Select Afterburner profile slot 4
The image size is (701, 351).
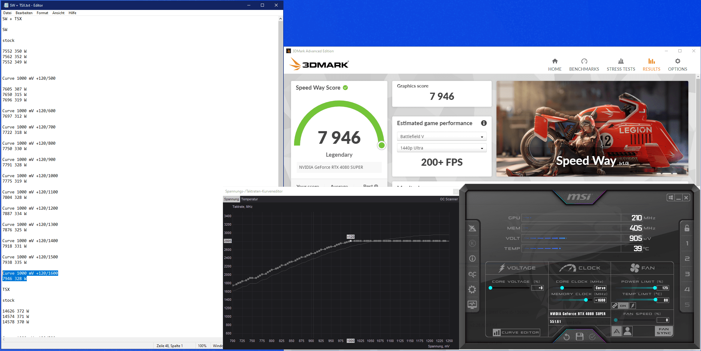point(687,289)
